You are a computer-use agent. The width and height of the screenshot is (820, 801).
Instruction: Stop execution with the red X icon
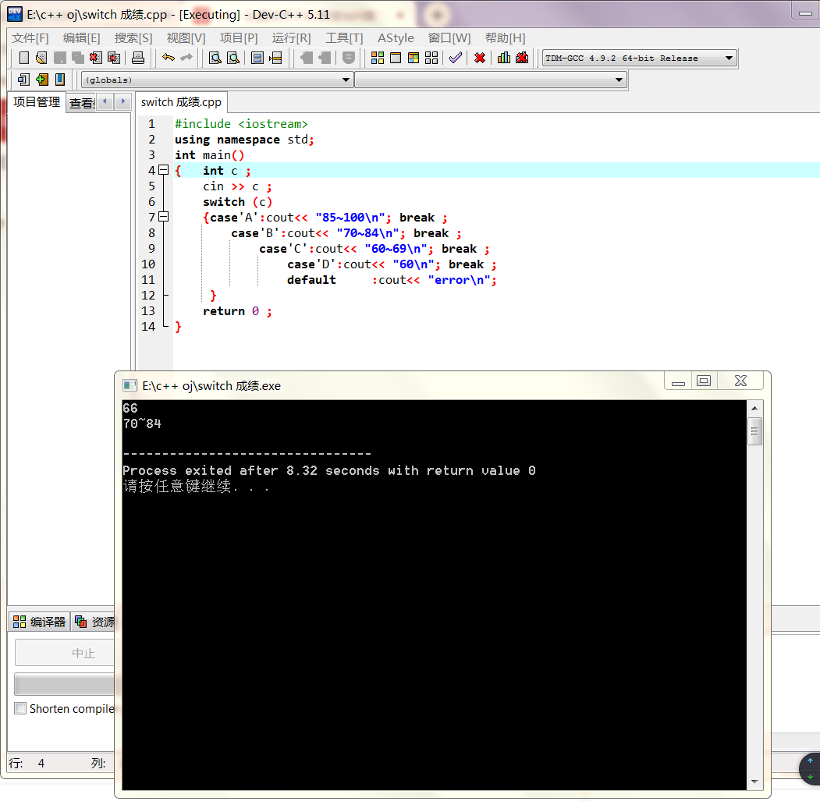click(480, 58)
